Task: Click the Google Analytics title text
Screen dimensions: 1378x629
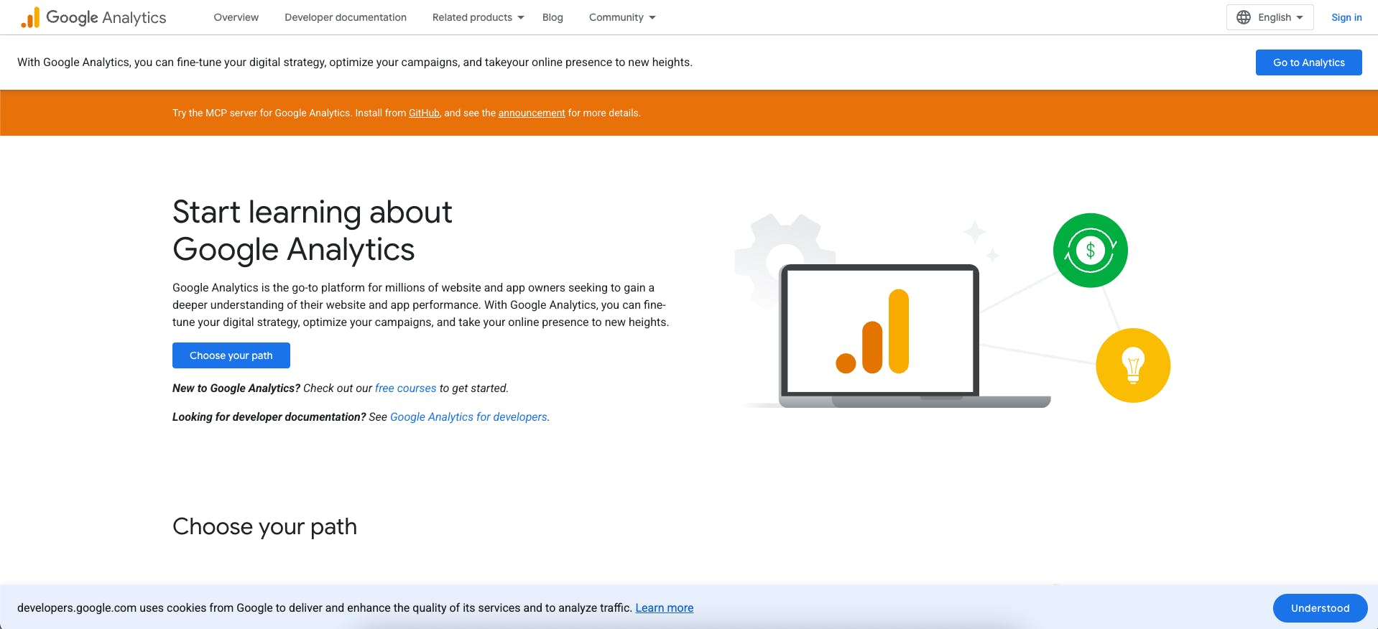Action: click(106, 17)
